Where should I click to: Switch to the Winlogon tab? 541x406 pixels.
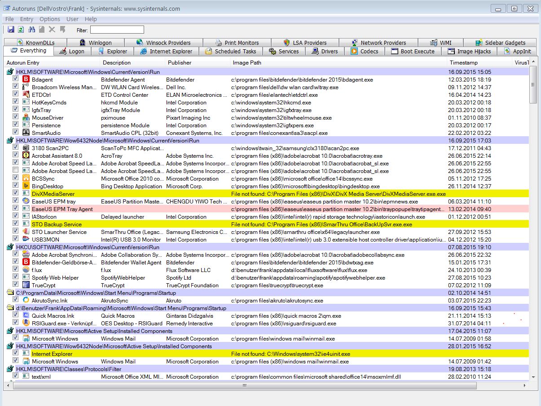96,43
